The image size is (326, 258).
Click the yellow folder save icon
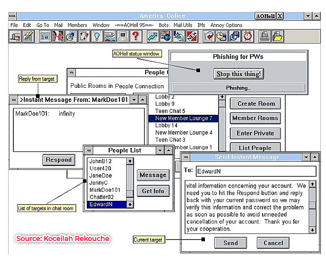(x=277, y=36)
